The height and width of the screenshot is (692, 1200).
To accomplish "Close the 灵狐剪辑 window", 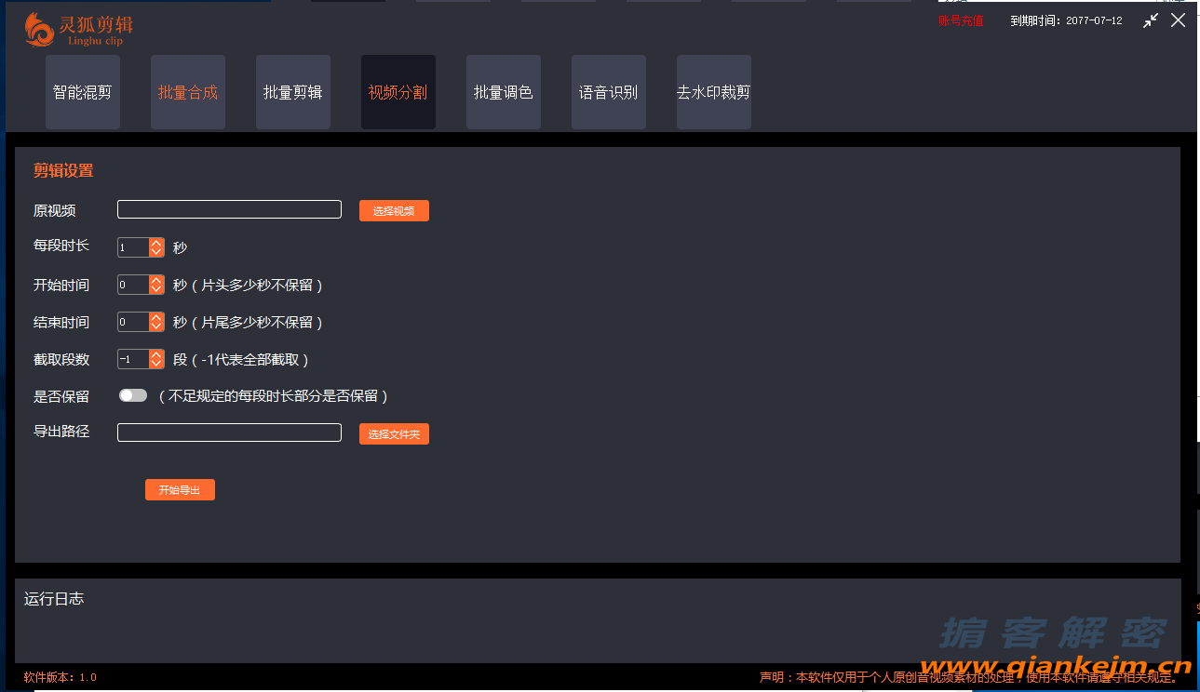I will (x=1179, y=20).
